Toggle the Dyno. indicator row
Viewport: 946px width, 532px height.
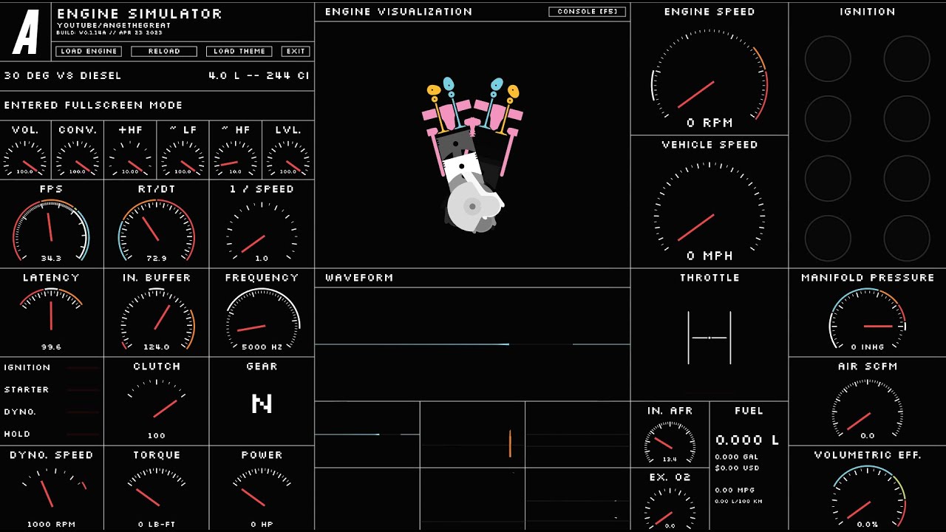coord(52,412)
